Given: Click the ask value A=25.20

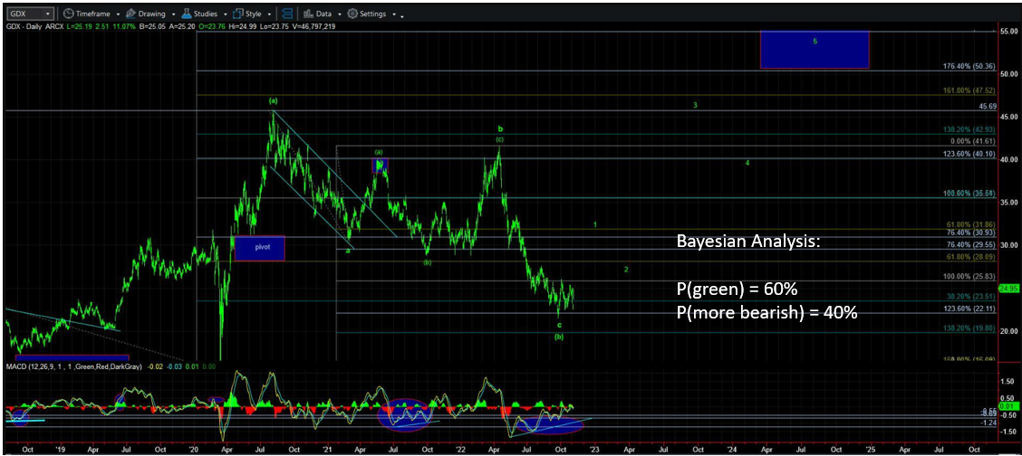Looking at the screenshot, I should [180, 26].
